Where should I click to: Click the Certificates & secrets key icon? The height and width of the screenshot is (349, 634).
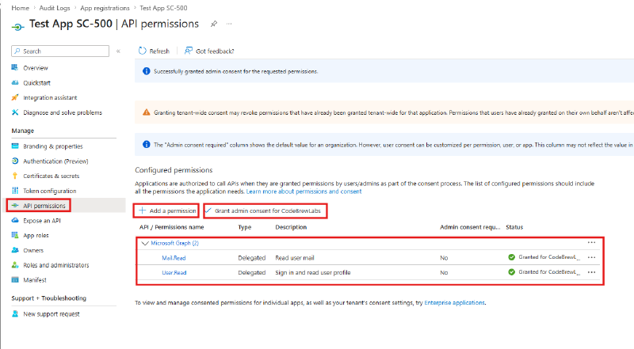click(15, 176)
